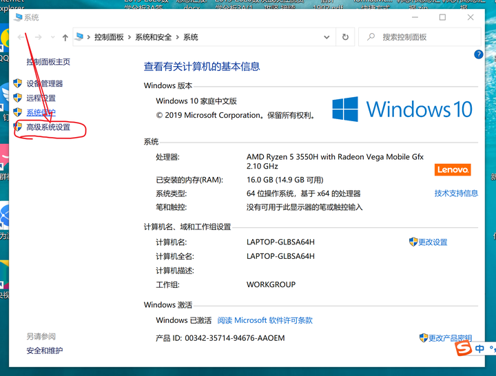Open 技术支持信息 link
This screenshot has width=496, height=376.
pyautogui.click(x=456, y=194)
